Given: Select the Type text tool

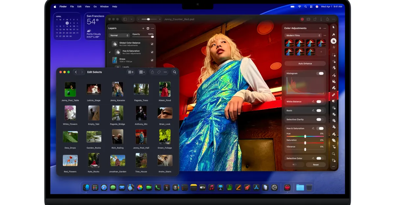Looking at the screenshot, I should [x=333, y=147].
